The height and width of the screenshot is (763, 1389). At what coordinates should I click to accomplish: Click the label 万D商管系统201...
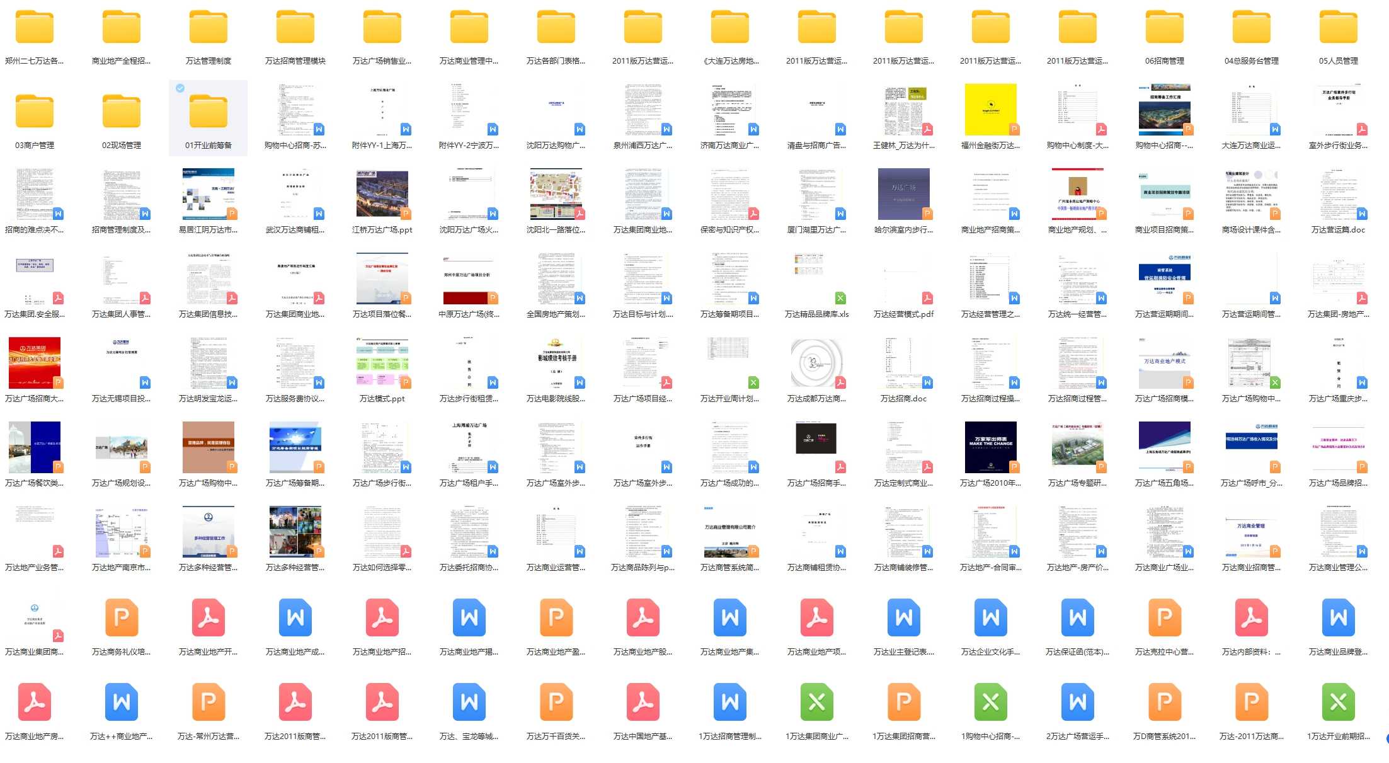pyautogui.click(x=1164, y=737)
